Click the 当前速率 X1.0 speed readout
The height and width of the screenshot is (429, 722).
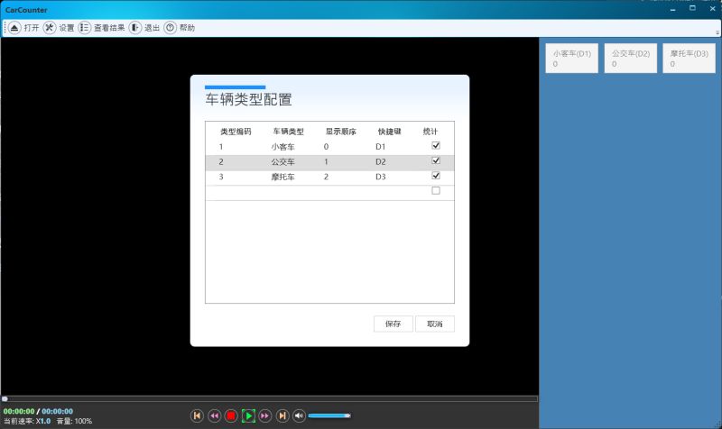[27, 421]
